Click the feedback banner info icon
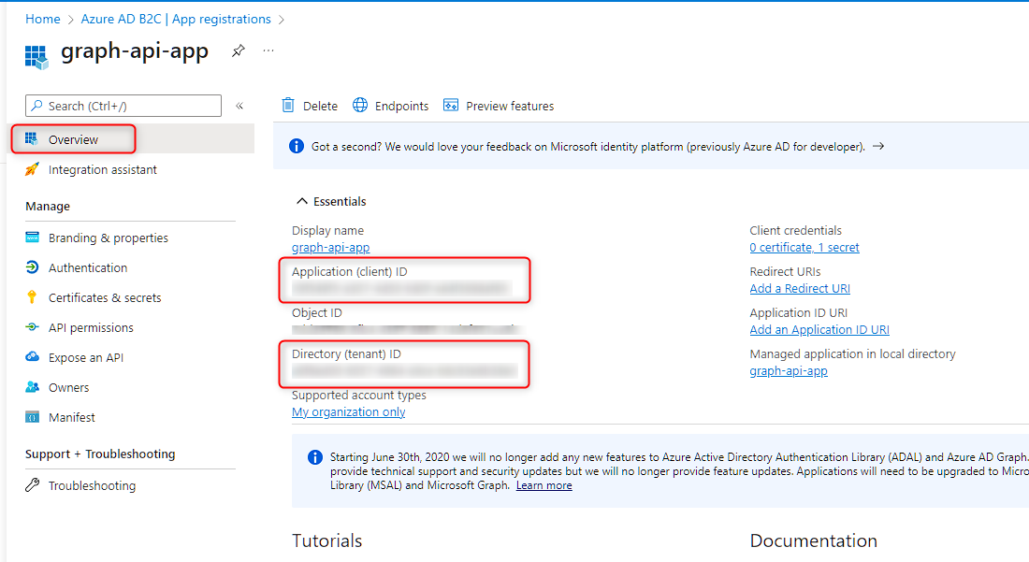Image resolution: width=1029 pixels, height=562 pixels. 297,146
